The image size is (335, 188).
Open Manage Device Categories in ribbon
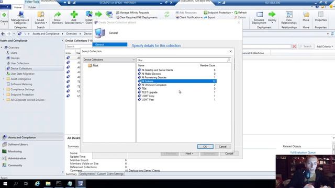(20, 17)
